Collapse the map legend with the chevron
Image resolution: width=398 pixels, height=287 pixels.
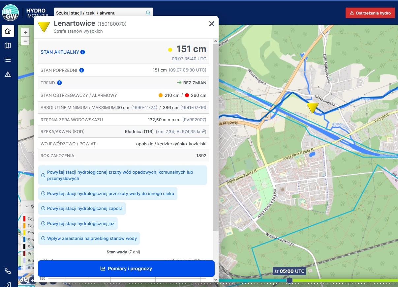tap(27, 207)
